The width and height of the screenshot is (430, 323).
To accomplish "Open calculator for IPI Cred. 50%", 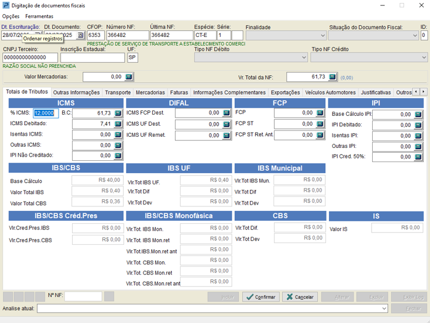I will pyautogui.click(x=418, y=157).
